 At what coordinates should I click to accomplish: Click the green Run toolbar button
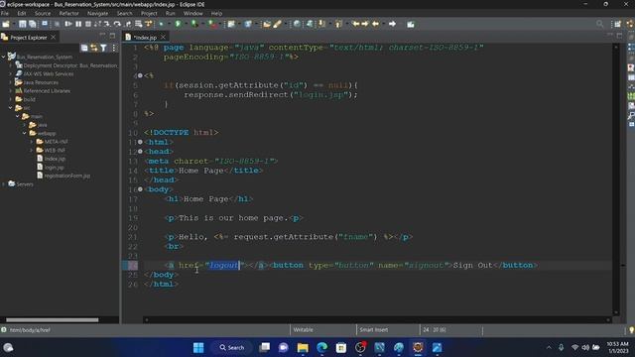[x=178, y=24]
